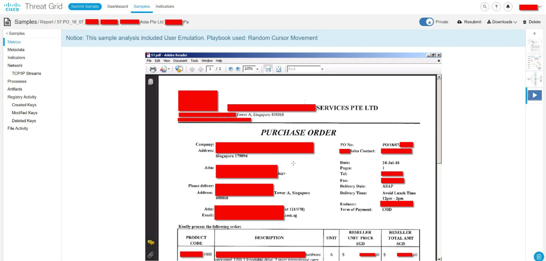This screenshot has height=261, width=546.
Task: Click the Cisco logo
Action: point(12,7)
